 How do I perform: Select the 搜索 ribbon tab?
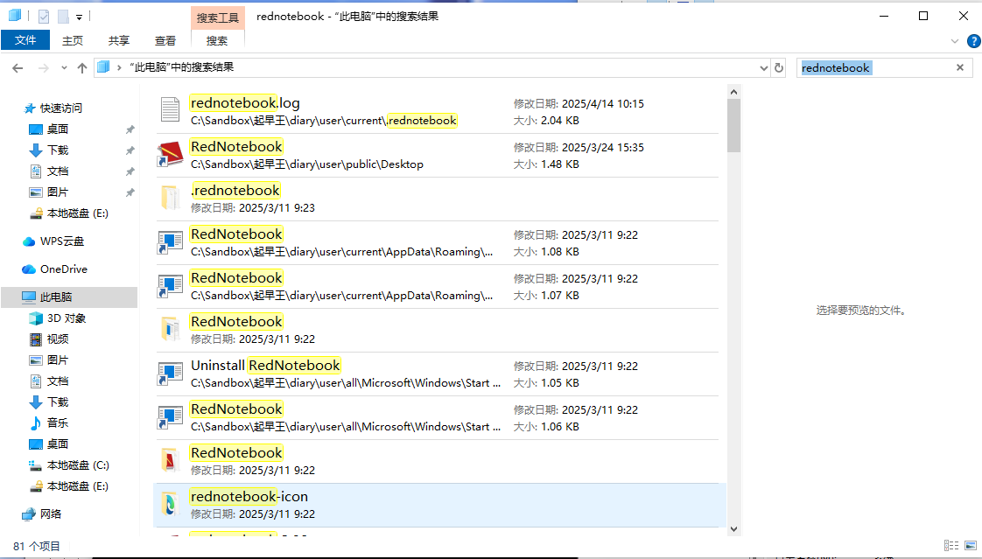[x=217, y=41]
